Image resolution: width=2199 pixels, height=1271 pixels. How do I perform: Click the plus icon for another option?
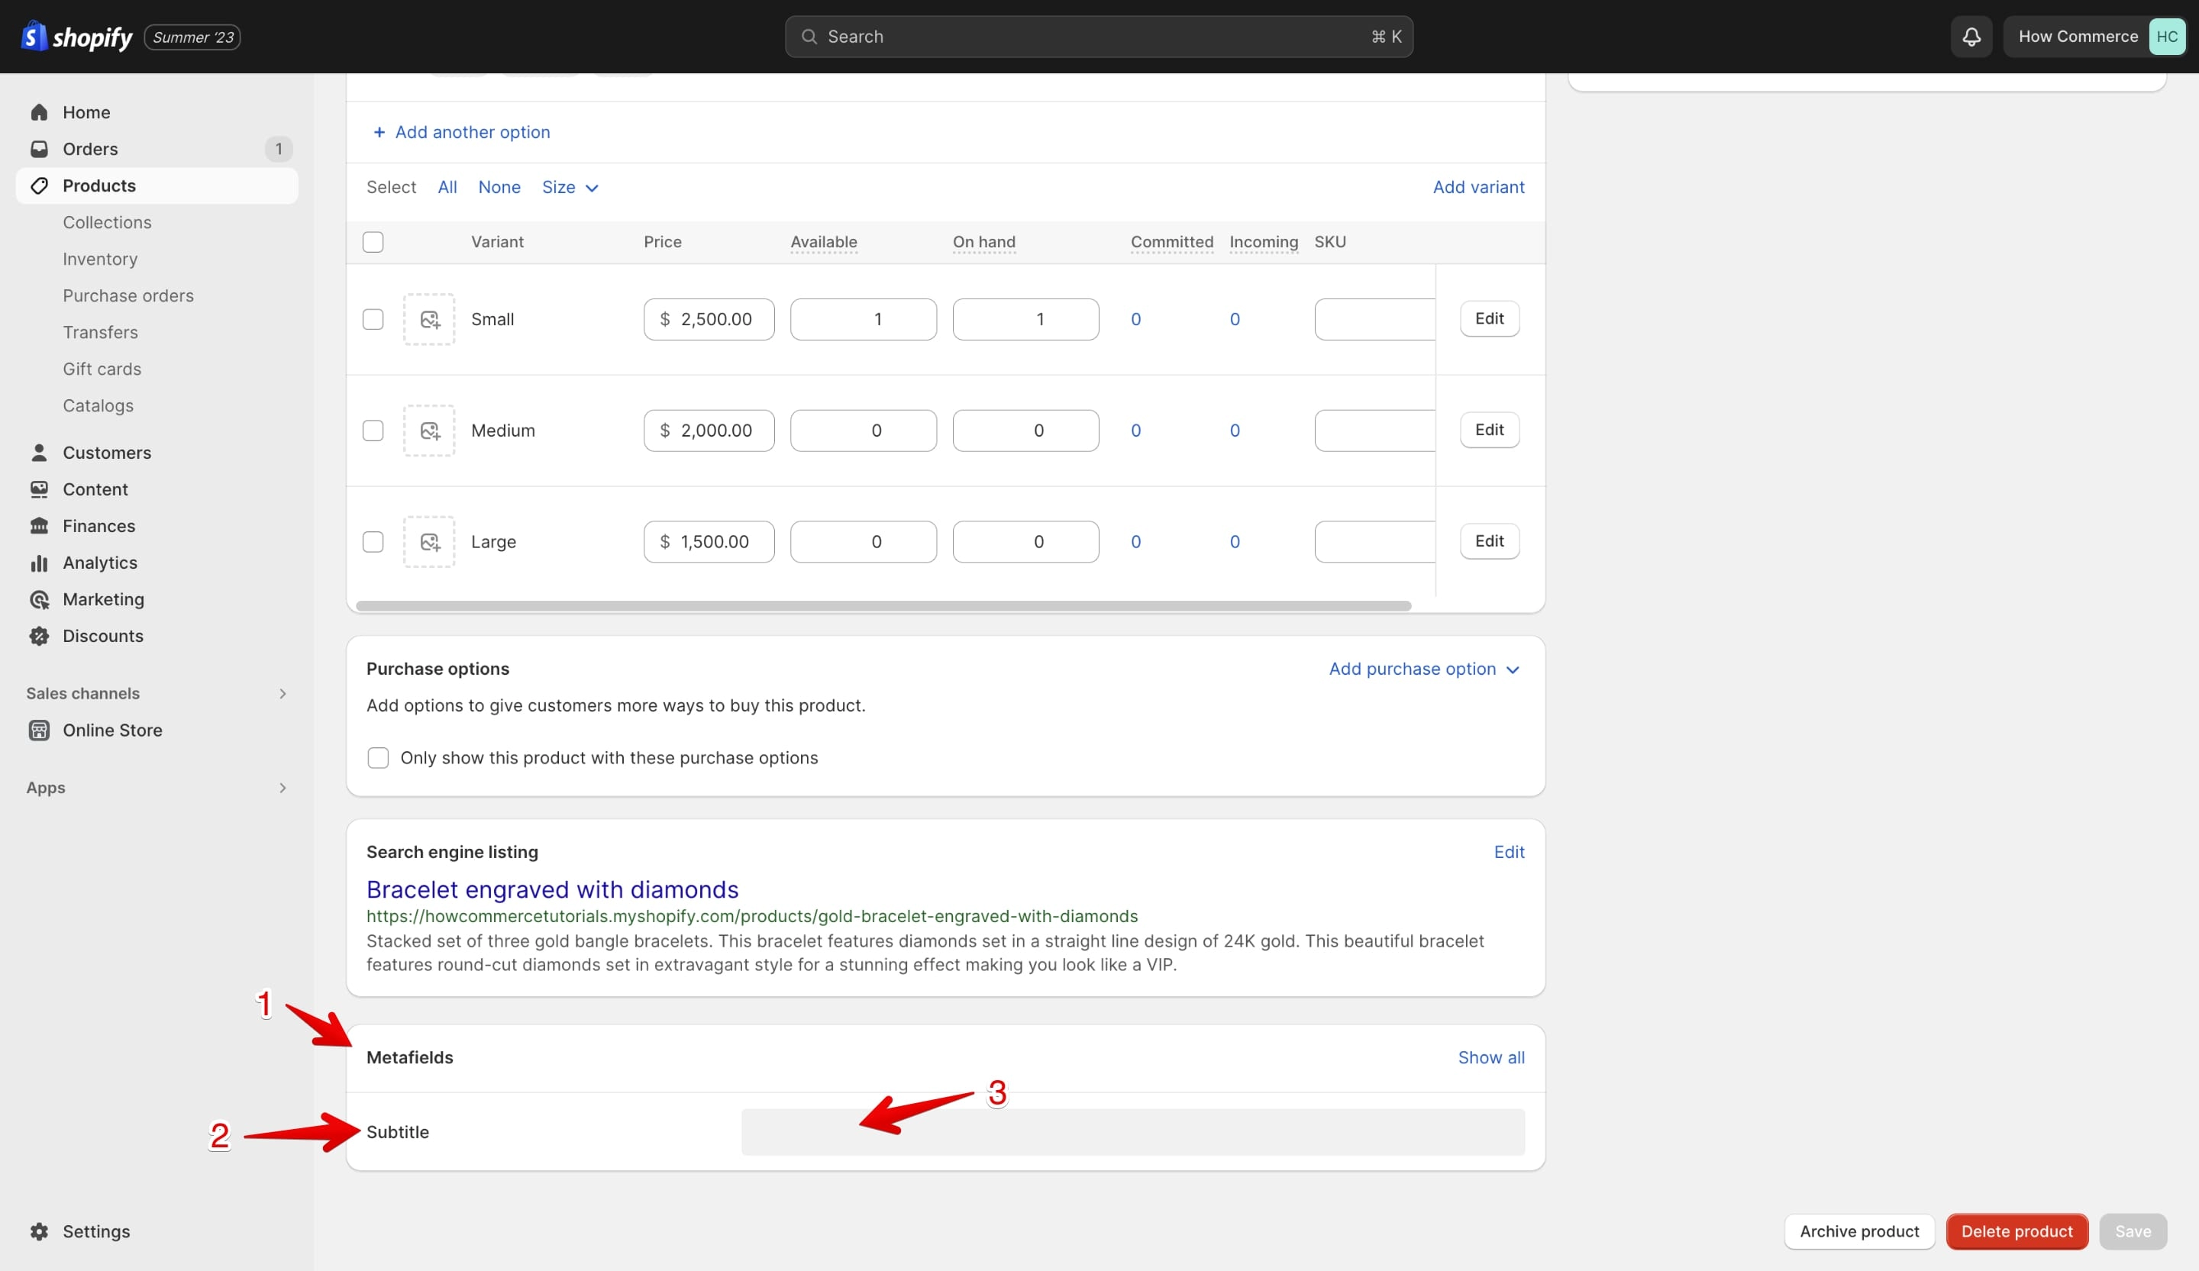(379, 132)
